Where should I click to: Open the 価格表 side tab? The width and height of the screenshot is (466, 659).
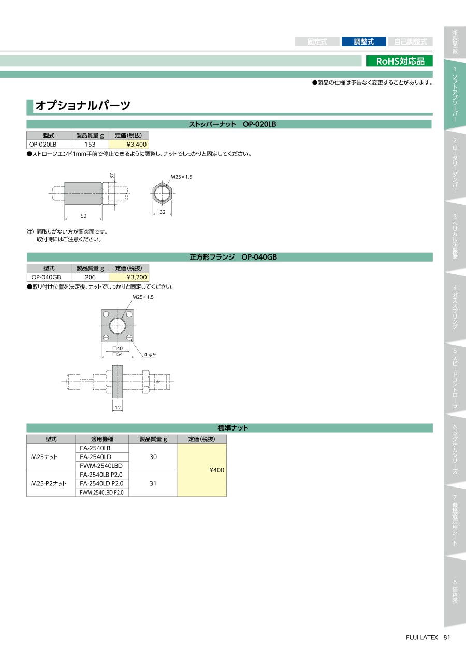coord(454,592)
